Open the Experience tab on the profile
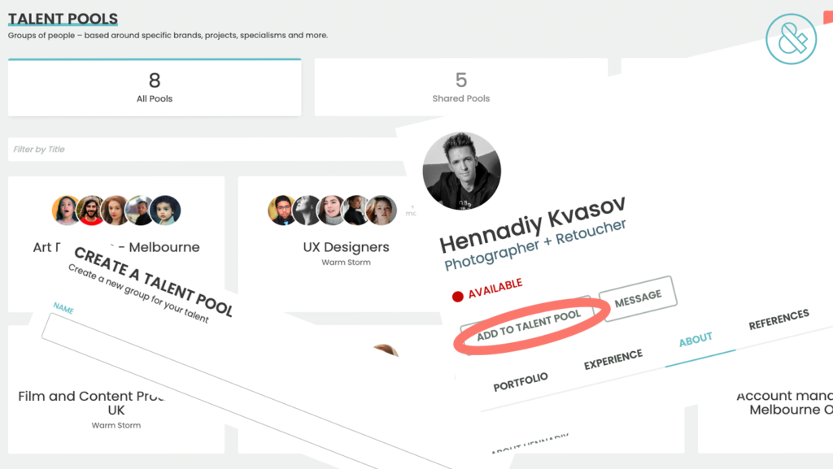Screen dimensions: 833x469 [613, 359]
